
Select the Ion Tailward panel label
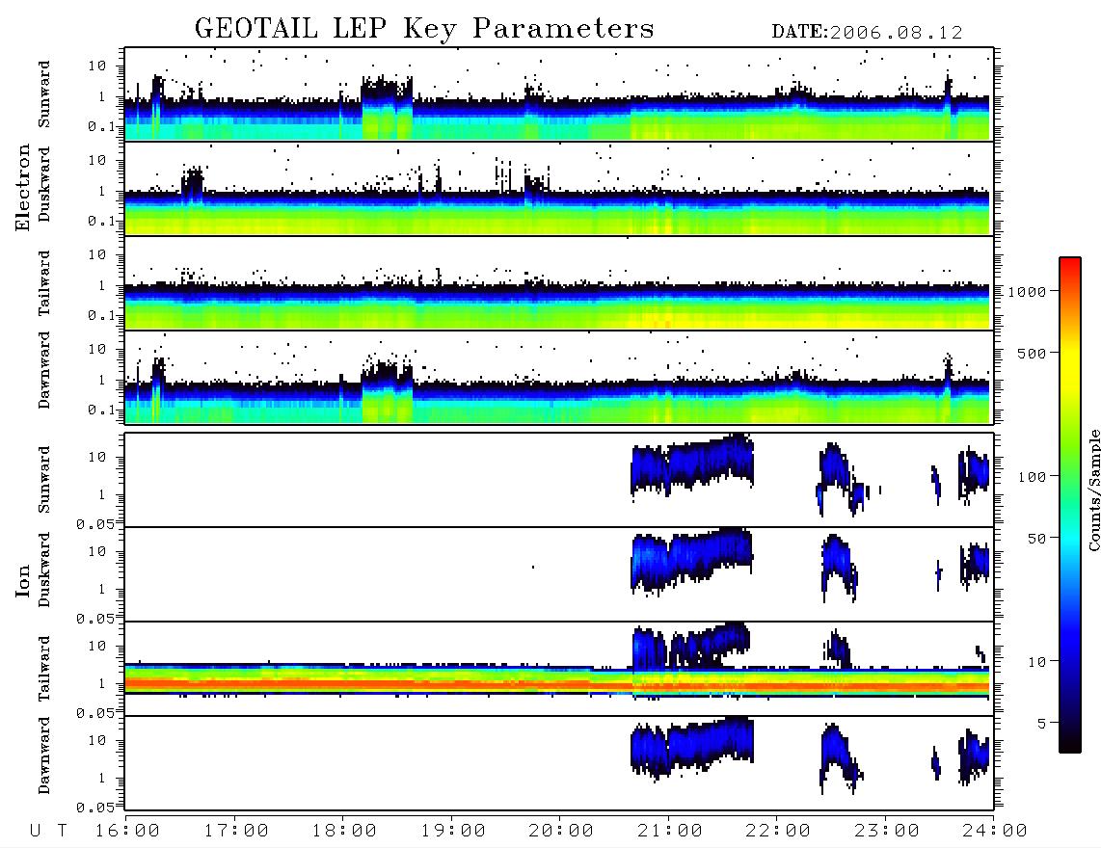tap(44, 669)
